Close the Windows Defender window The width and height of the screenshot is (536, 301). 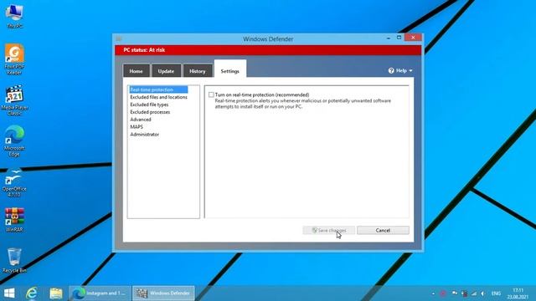tap(413, 37)
